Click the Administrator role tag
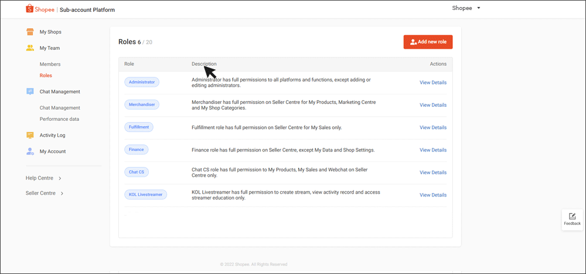 pos(142,82)
